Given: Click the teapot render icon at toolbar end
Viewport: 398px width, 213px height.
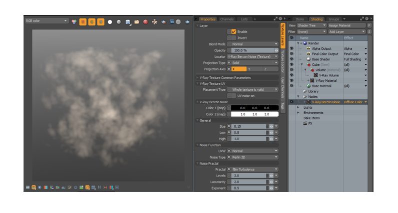Looking at the screenshot, I should pos(187,22).
